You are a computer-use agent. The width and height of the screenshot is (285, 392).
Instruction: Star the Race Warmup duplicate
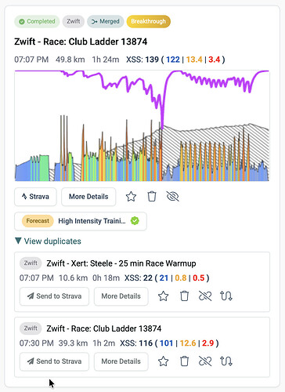(164, 296)
